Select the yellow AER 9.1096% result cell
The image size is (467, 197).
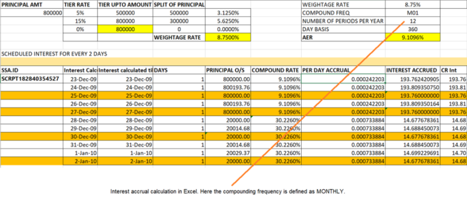(413, 37)
